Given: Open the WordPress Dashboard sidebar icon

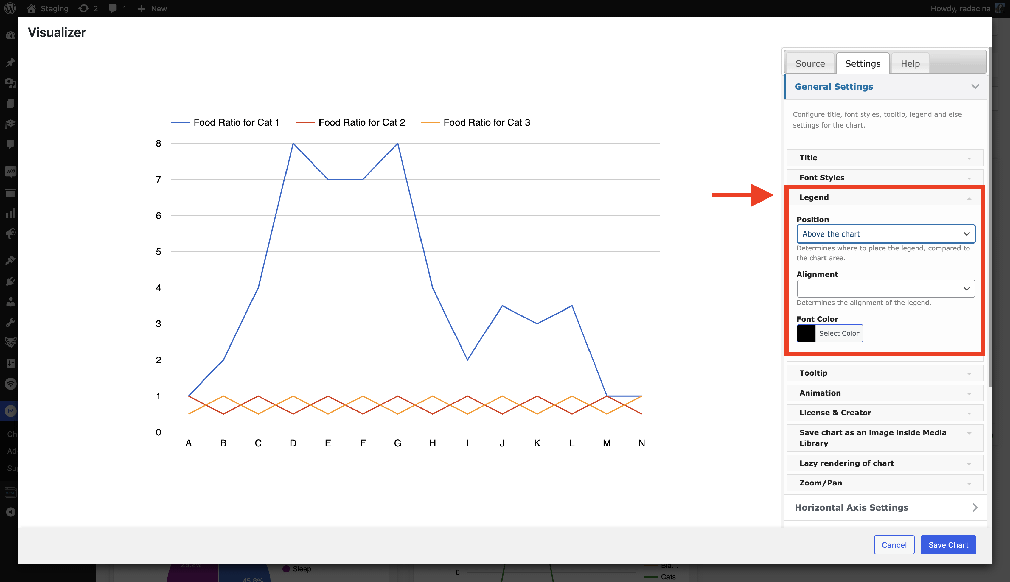Looking at the screenshot, I should (x=11, y=36).
